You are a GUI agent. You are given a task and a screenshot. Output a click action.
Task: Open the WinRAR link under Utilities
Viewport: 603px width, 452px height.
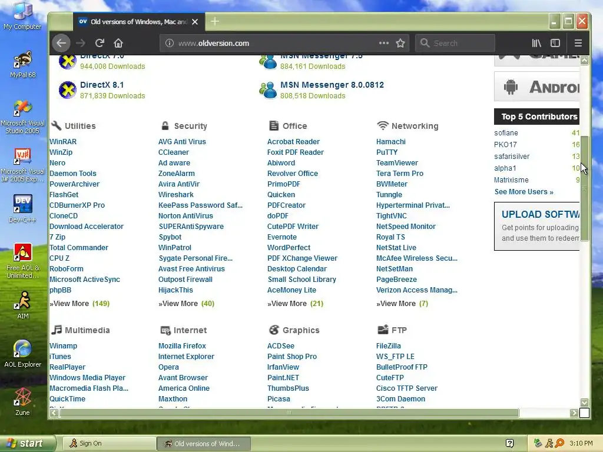[x=63, y=141]
